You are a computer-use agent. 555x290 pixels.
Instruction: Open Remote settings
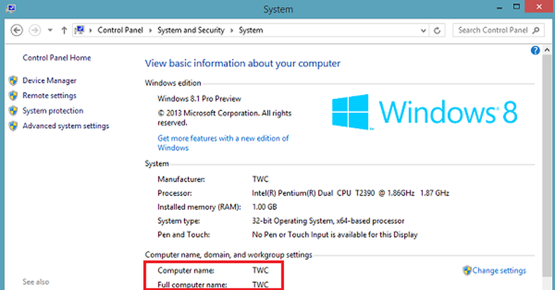[49, 95]
